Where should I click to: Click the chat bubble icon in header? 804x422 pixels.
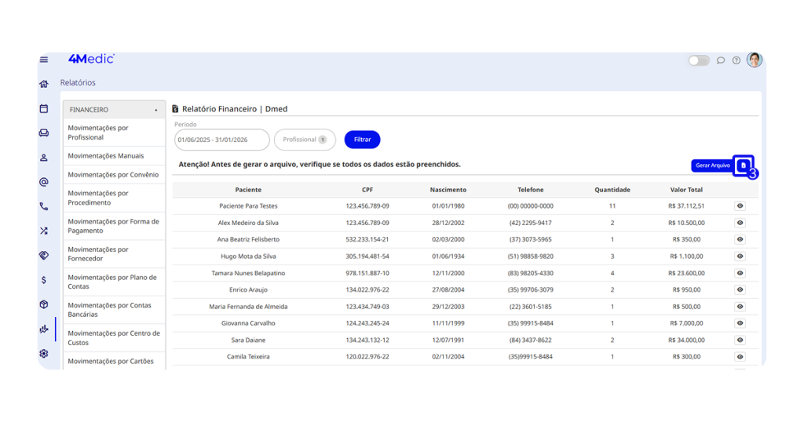[x=721, y=60]
